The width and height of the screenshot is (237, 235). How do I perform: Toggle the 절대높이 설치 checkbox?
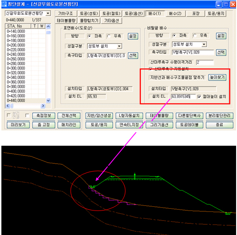click(x=199, y=97)
